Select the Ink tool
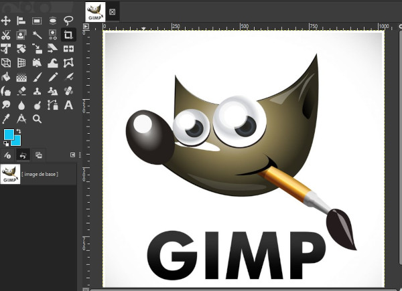 click(5, 91)
